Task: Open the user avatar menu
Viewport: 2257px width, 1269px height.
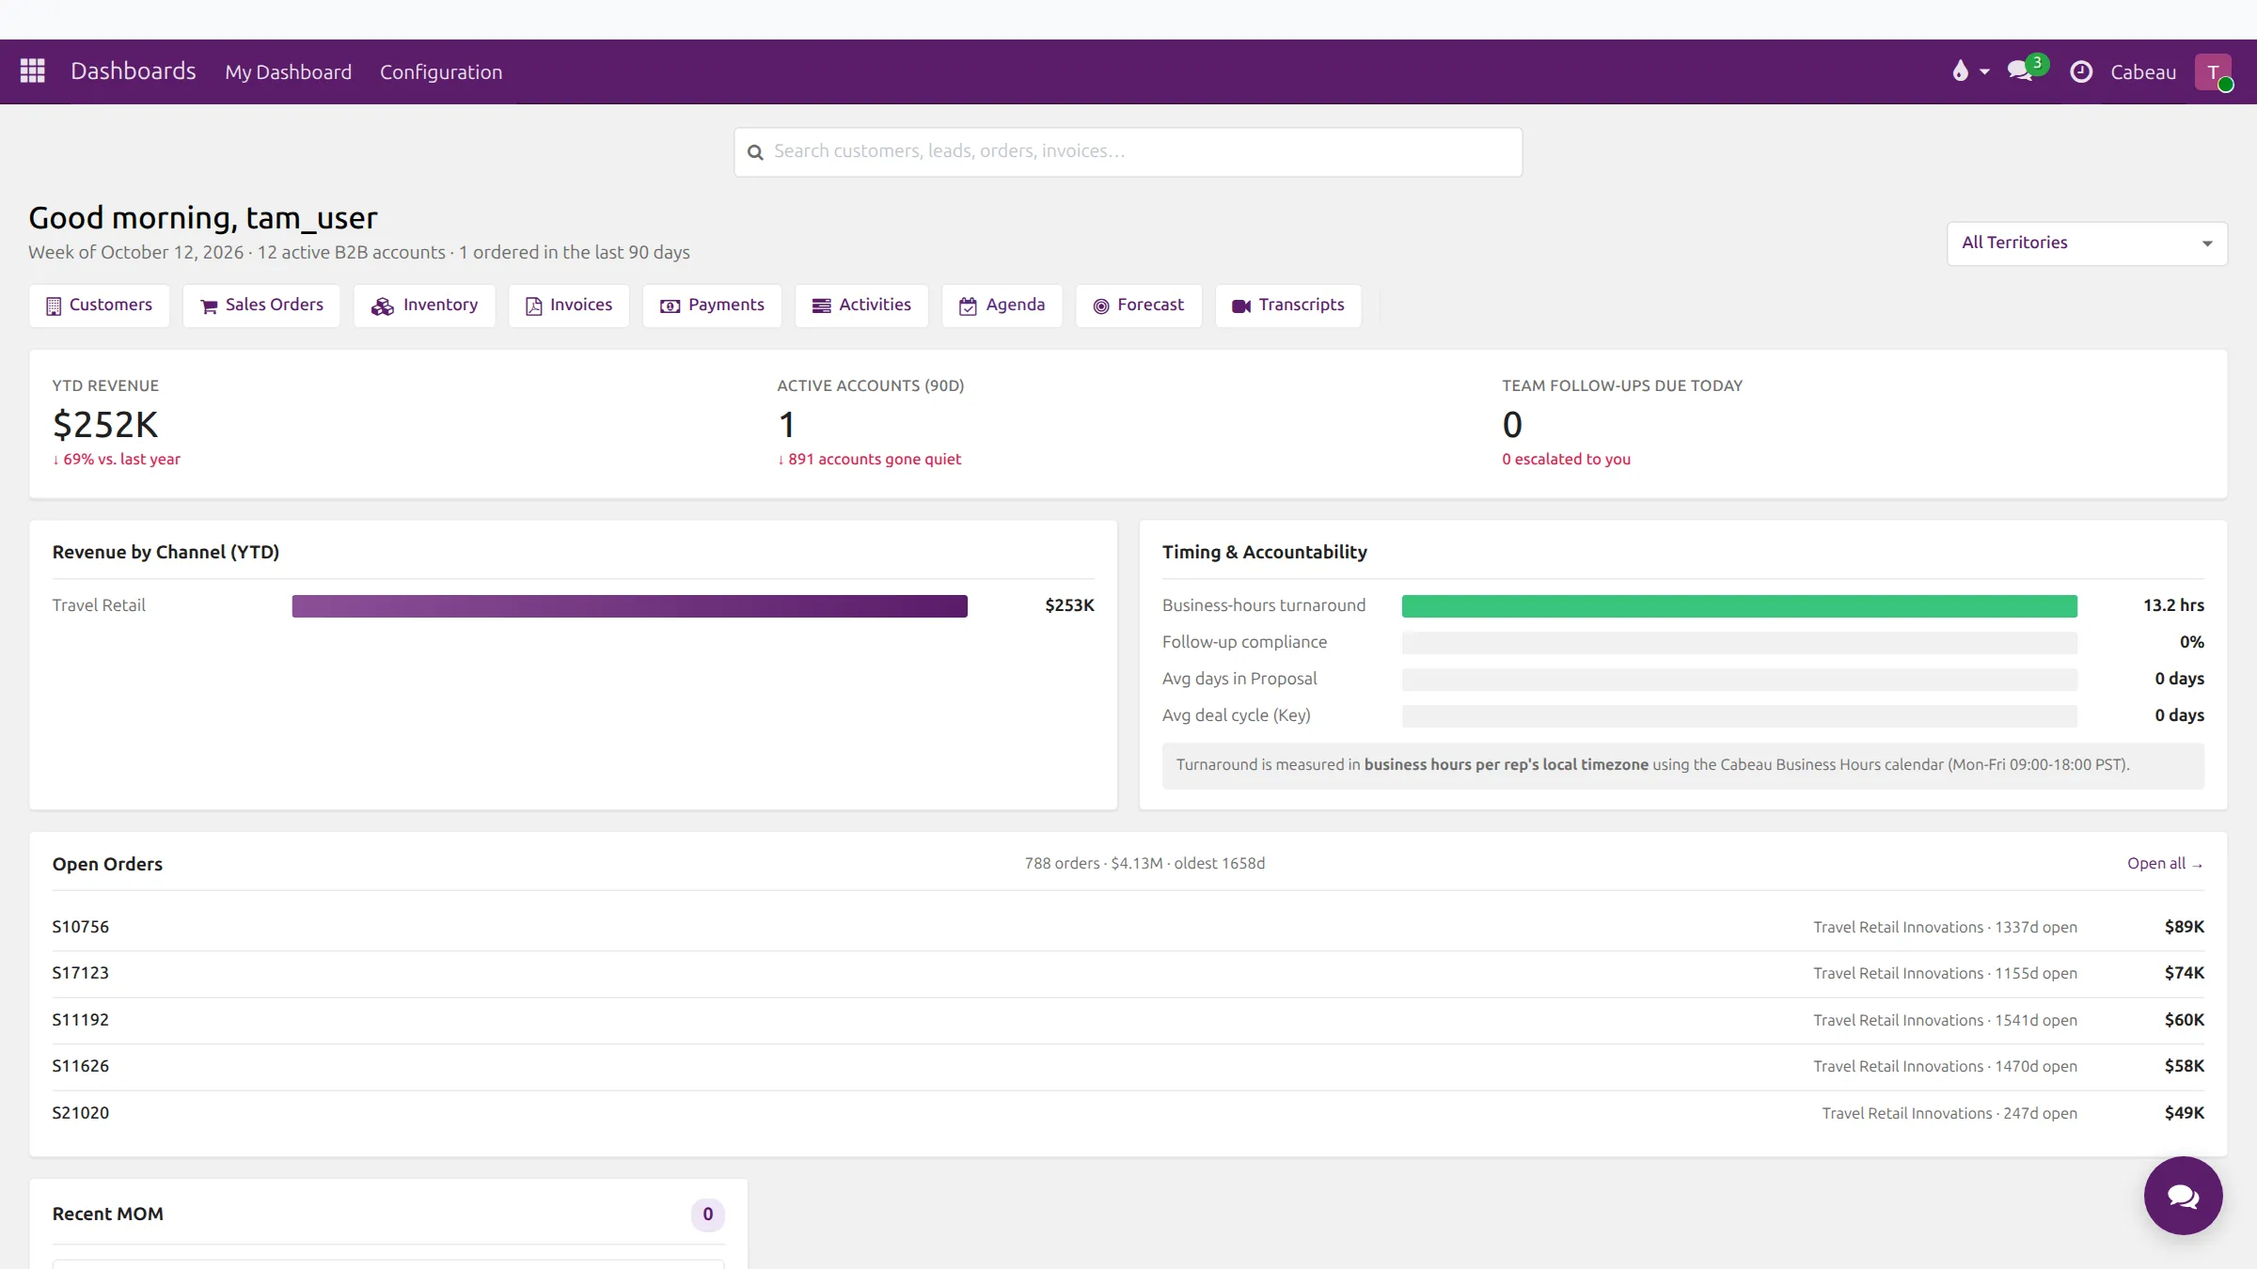Action: [2213, 71]
